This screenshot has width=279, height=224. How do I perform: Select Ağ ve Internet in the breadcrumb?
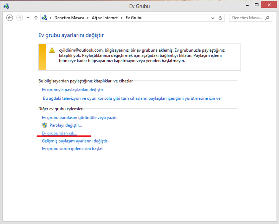[105, 18]
